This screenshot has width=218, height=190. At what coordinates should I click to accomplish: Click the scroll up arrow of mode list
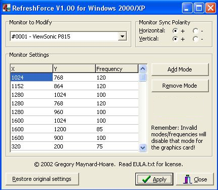pyautogui.click(x=142, y=68)
